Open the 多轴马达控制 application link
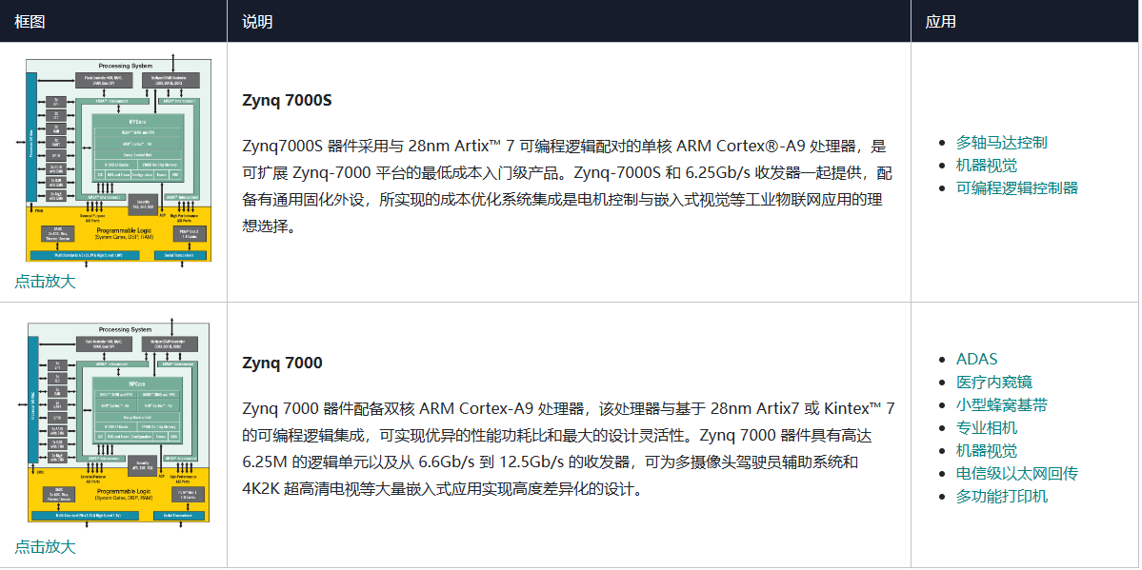The image size is (1142, 570). [1001, 143]
